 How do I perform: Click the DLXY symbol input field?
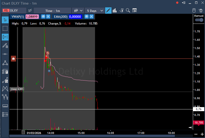pos(14,10)
